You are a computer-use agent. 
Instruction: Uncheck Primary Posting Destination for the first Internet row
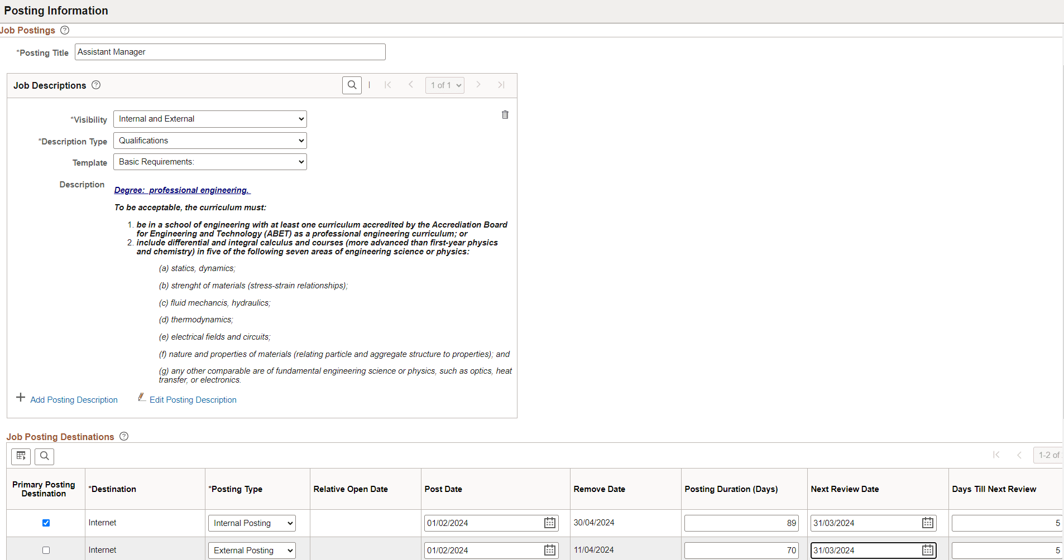point(46,523)
